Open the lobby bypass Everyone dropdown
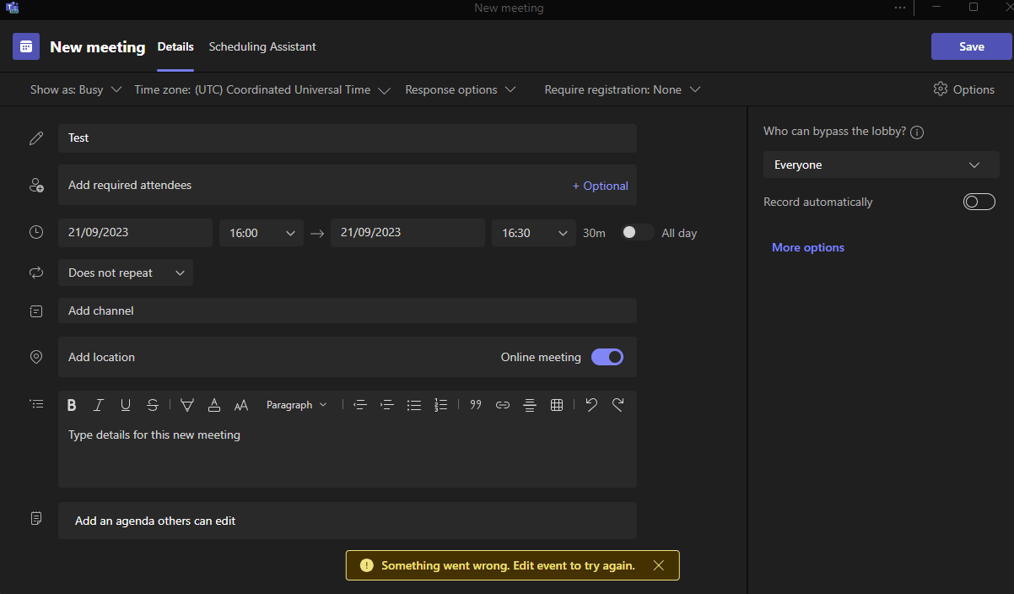1014x594 pixels. point(881,165)
